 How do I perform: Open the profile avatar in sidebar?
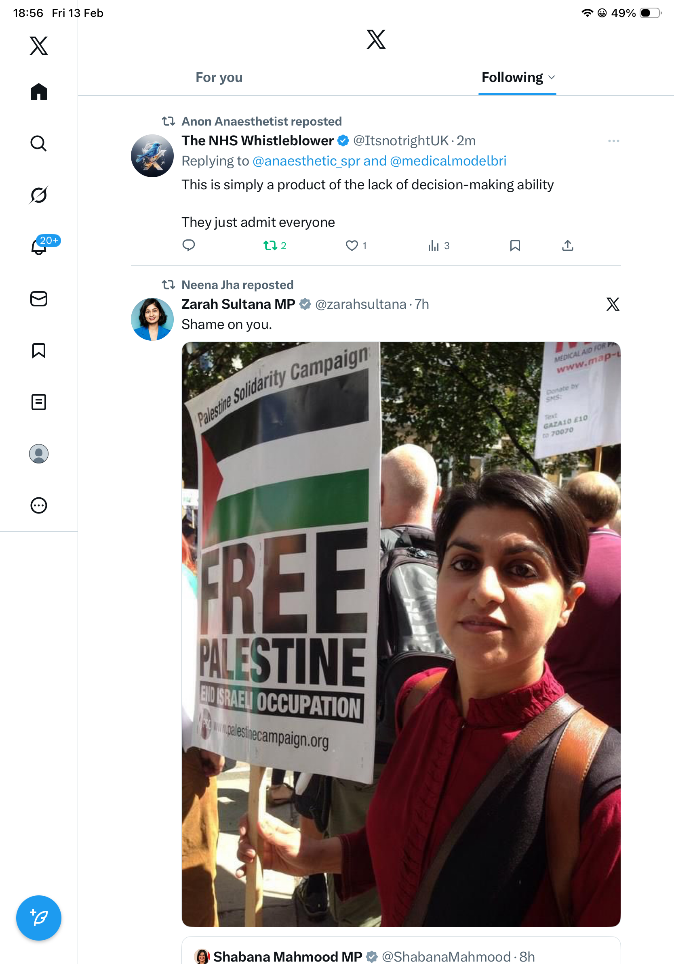(39, 453)
